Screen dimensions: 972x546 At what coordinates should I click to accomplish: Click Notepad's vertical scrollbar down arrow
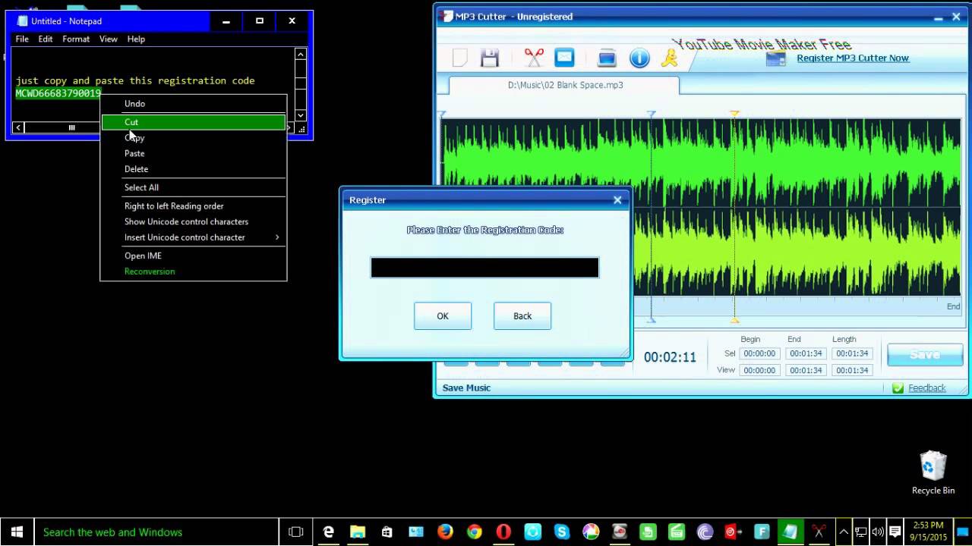point(301,115)
